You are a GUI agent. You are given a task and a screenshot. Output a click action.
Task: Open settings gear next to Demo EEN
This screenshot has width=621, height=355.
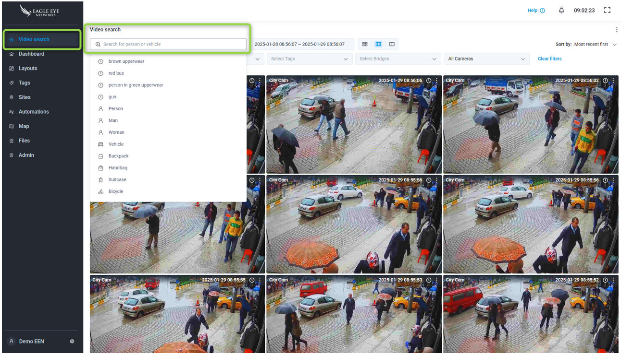pos(72,342)
